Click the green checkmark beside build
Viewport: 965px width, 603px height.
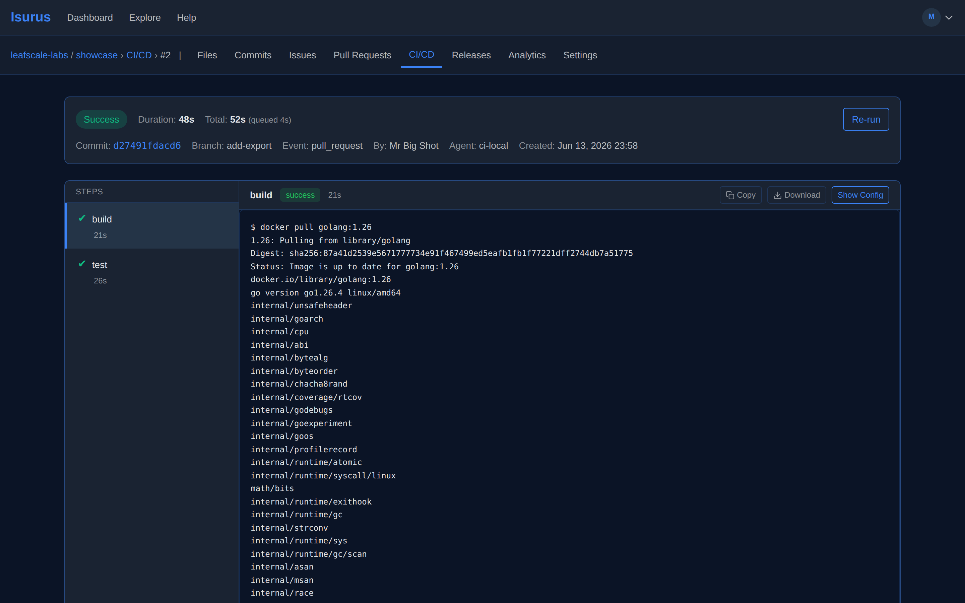(x=82, y=218)
